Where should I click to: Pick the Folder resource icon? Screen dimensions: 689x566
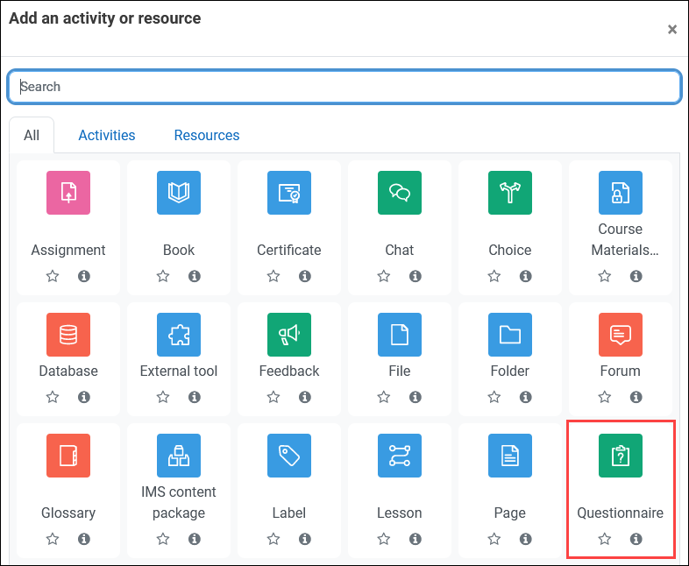tap(510, 335)
